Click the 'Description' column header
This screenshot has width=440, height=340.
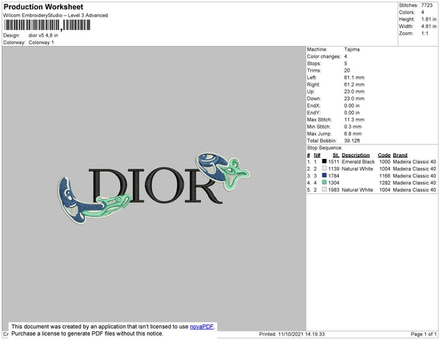(x=356, y=155)
